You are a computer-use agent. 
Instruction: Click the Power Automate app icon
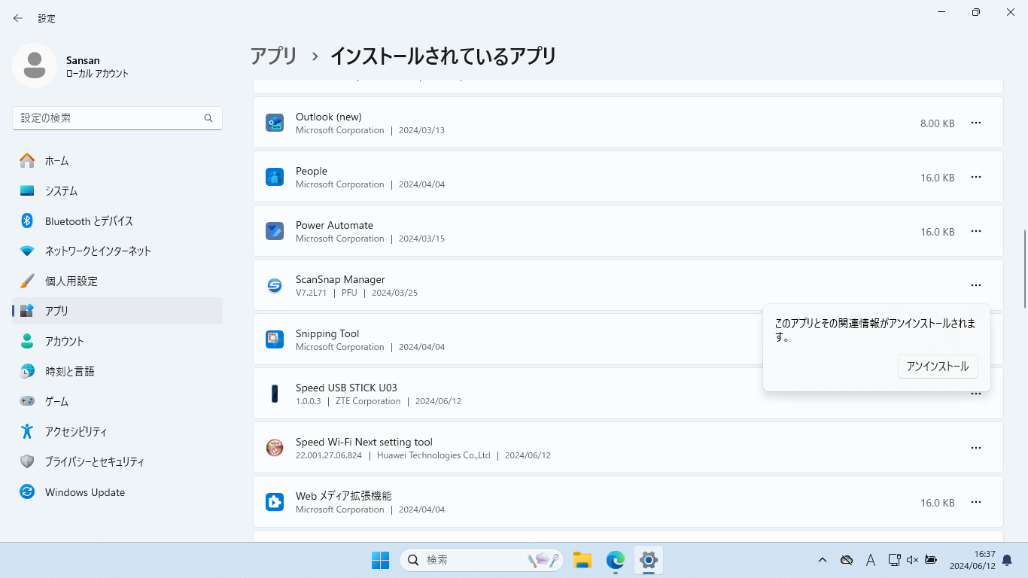pos(275,231)
